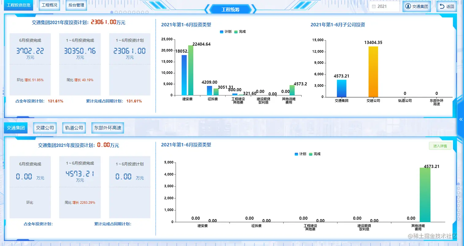Click the 13404.35 orange bar for 交建公司
This screenshot has width=464, height=246.
click(x=373, y=72)
